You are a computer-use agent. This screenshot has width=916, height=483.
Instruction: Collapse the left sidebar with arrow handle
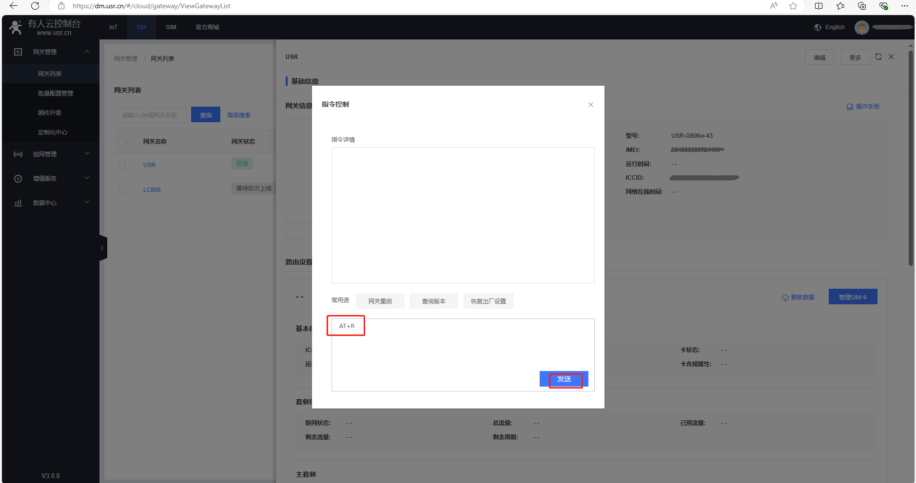(102, 248)
